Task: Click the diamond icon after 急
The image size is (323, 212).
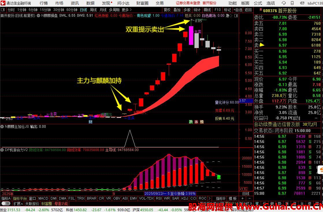Action: click(x=231, y=16)
